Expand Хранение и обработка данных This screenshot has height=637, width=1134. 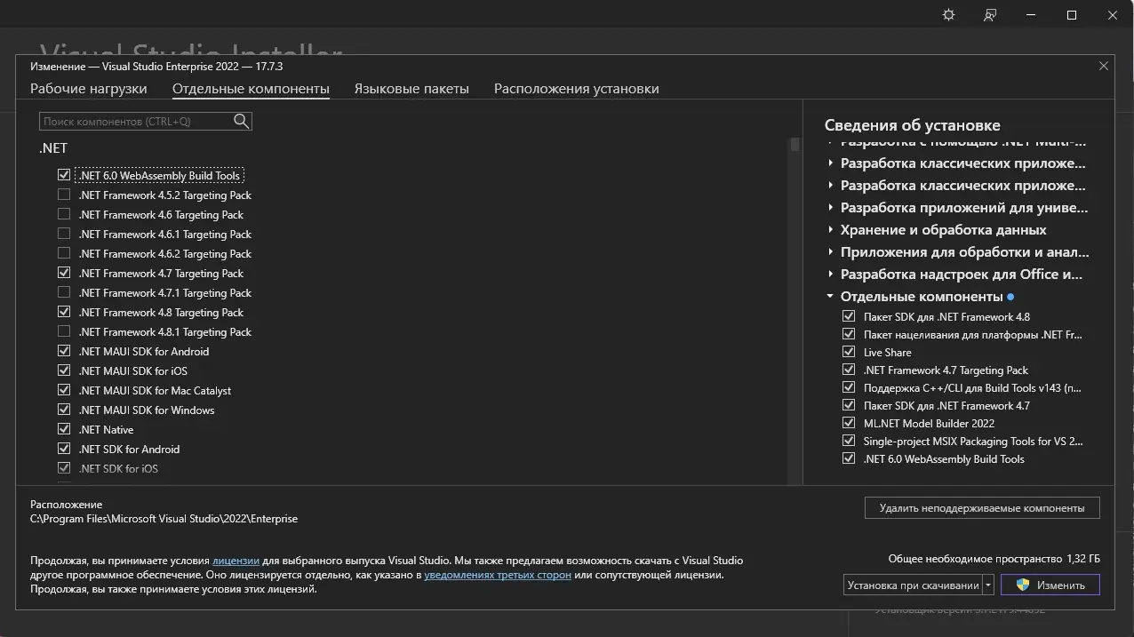point(830,230)
